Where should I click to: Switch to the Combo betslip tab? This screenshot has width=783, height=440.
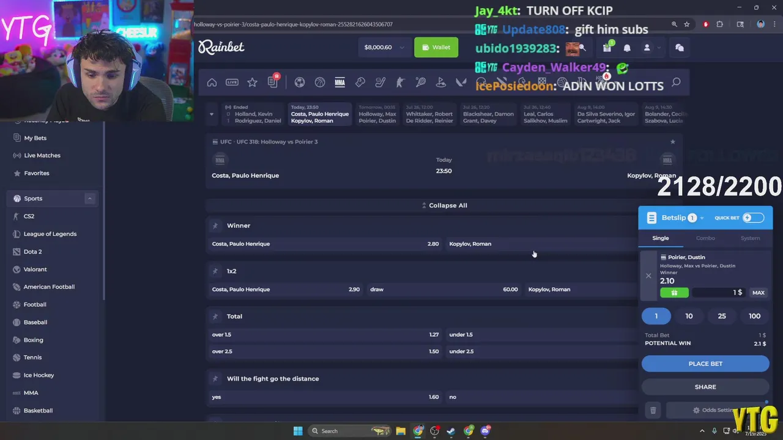[x=705, y=238]
